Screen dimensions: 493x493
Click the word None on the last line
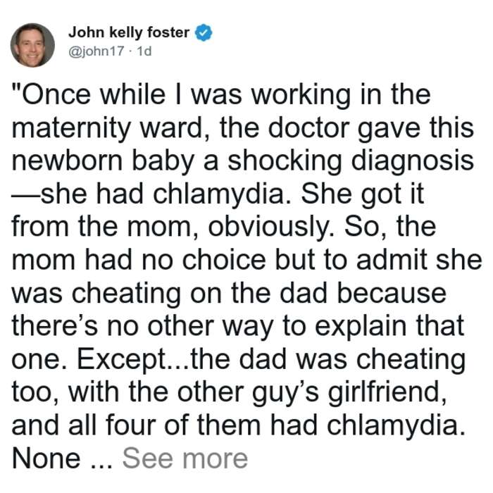tap(46, 458)
